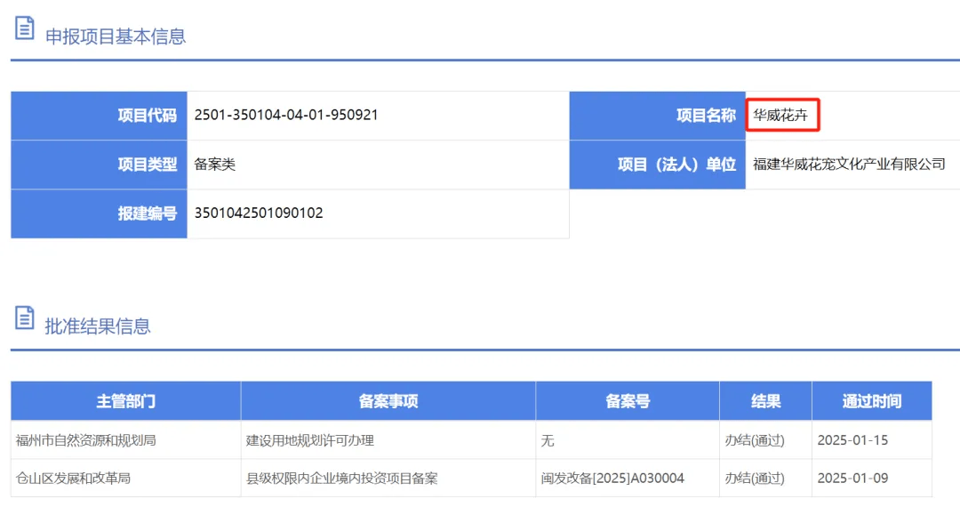Select 福建华威花宠文化产业有限公司 company name
This screenshot has height=507, width=960.
849,164
